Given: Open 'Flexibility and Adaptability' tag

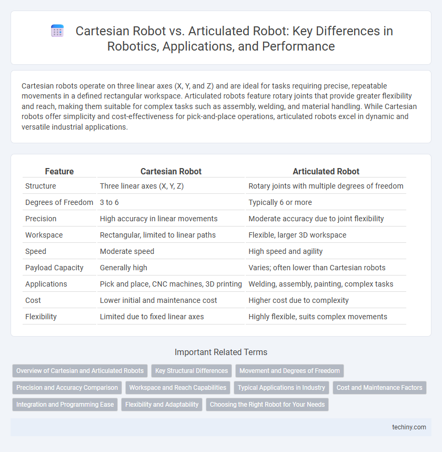Looking at the screenshot, I should tap(162, 405).
